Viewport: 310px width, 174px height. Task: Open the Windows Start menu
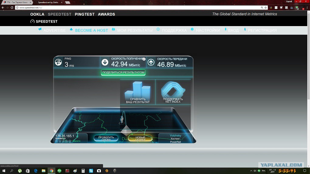click(4, 171)
